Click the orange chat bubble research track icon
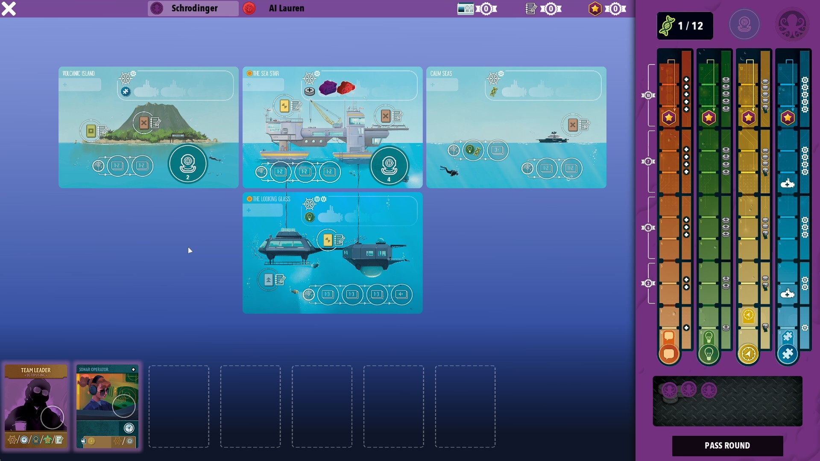 click(x=669, y=354)
